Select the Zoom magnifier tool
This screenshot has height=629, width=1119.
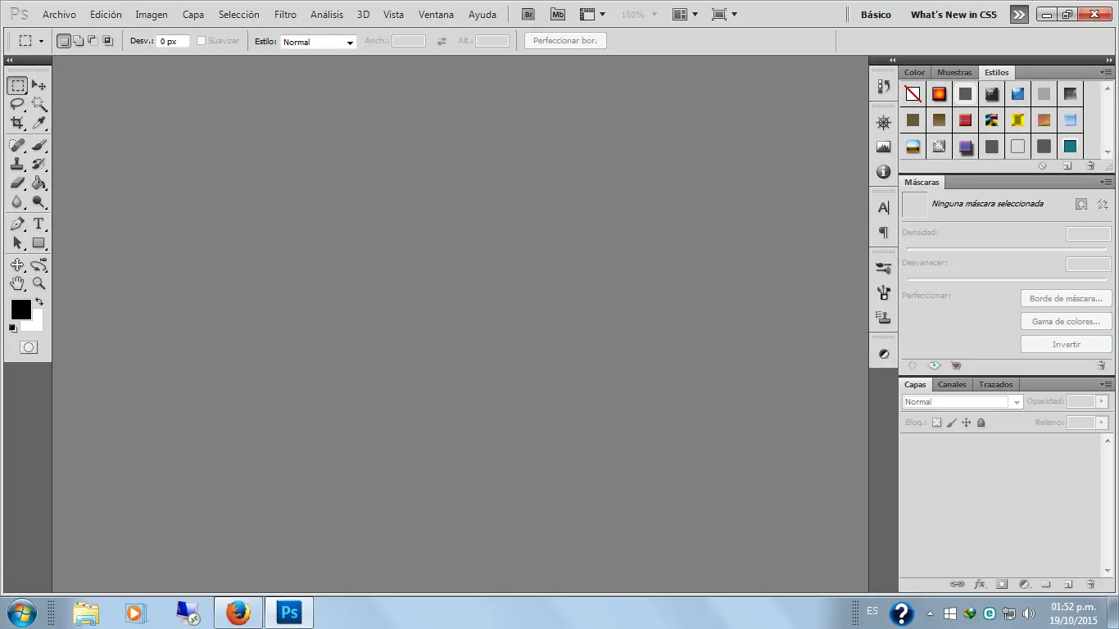click(x=39, y=283)
